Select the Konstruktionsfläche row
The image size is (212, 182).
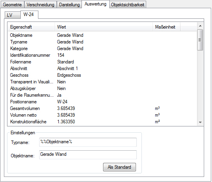point(102,122)
